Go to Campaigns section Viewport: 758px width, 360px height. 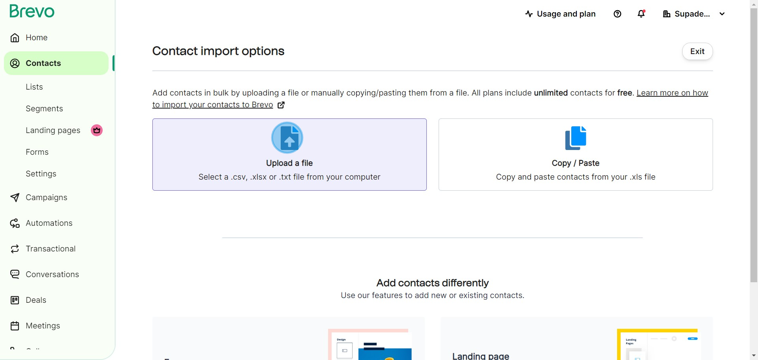[x=47, y=197]
